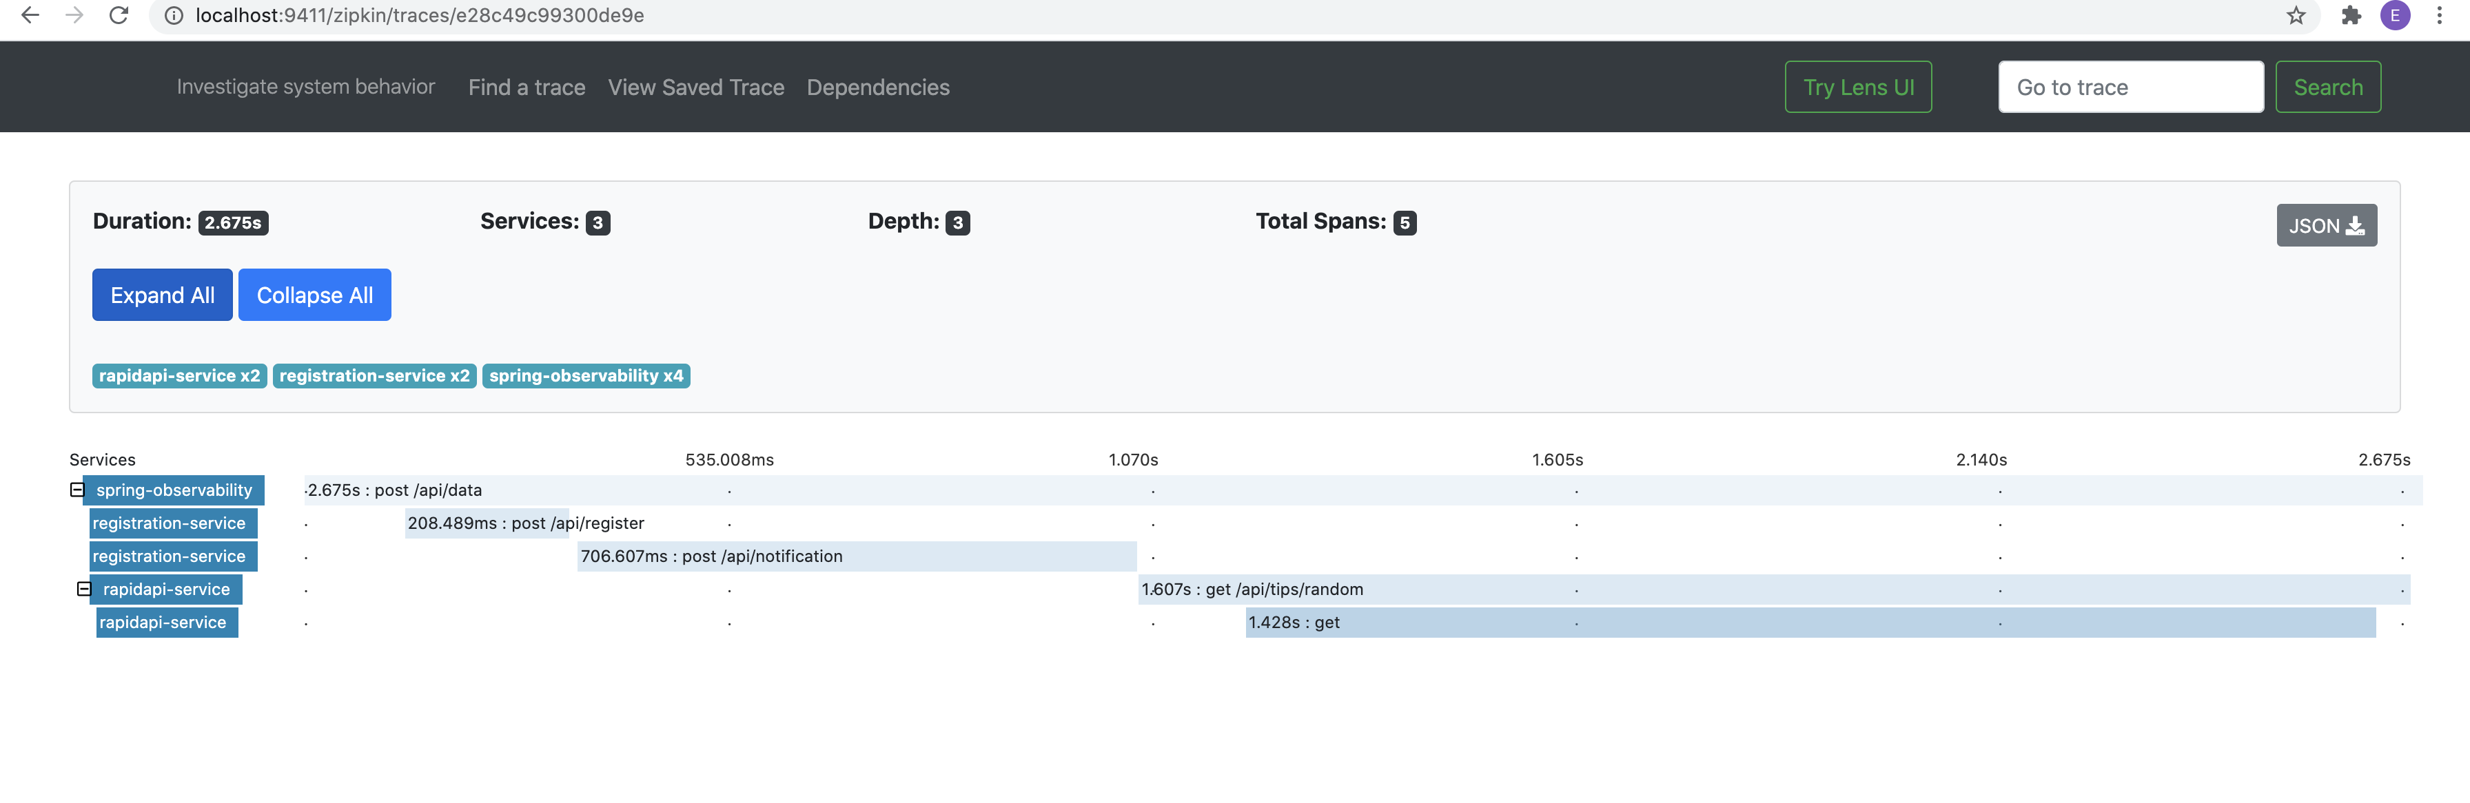Open the Find a trace page
The height and width of the screenshot is (803, 2470).
point(527,87)
